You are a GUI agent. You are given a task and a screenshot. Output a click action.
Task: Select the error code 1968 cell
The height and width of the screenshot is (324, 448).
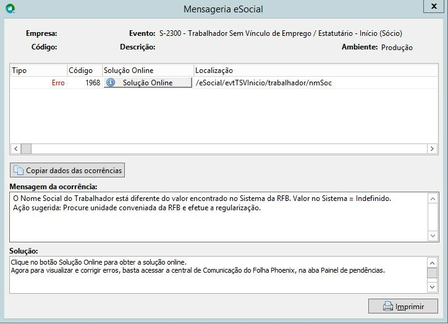pyautogui.click(x=85, y=83)
